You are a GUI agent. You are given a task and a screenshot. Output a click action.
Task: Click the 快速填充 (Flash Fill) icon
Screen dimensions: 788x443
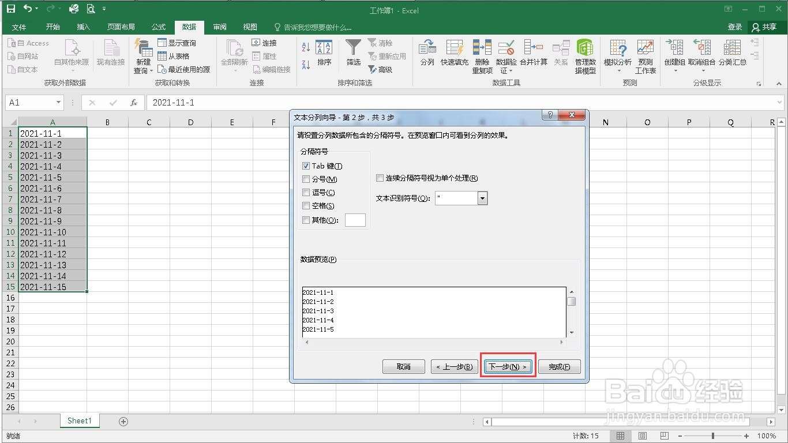[x=455, y=55]
